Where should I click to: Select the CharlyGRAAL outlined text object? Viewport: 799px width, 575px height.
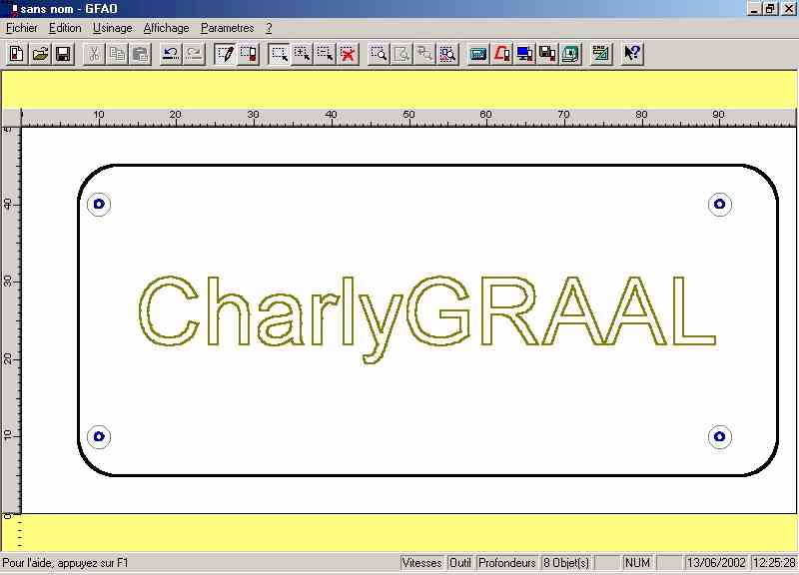427,318
